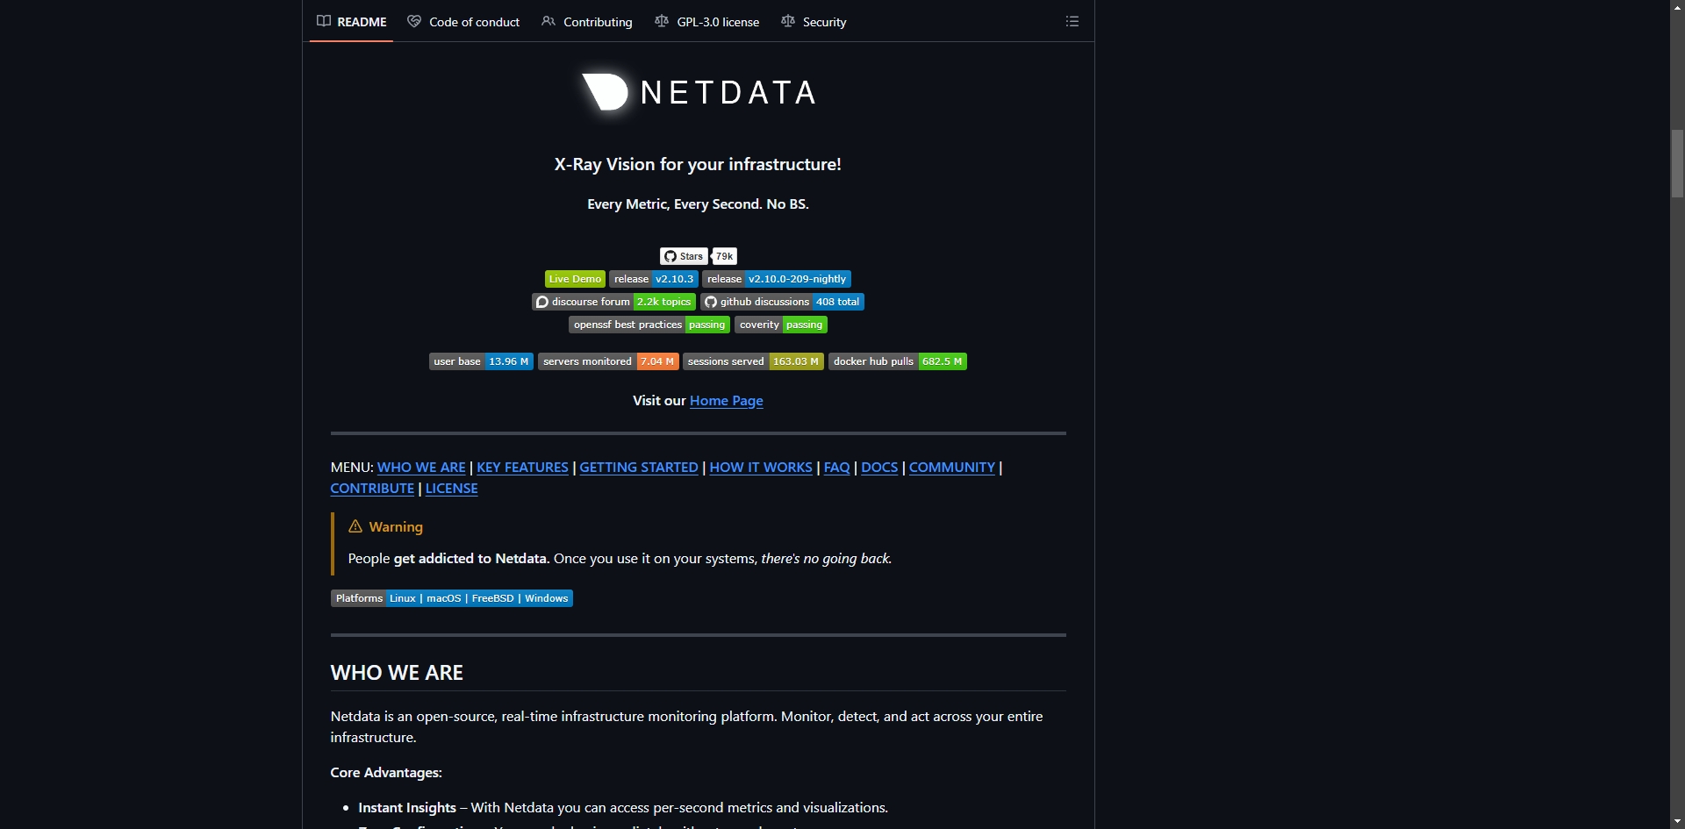Viewport: 1685px width, 829px height.
Task: Click the docker hub pulls badge
Action: tap(898, 361)
